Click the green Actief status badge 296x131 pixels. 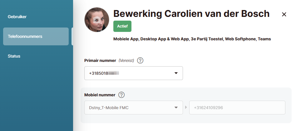122,26
